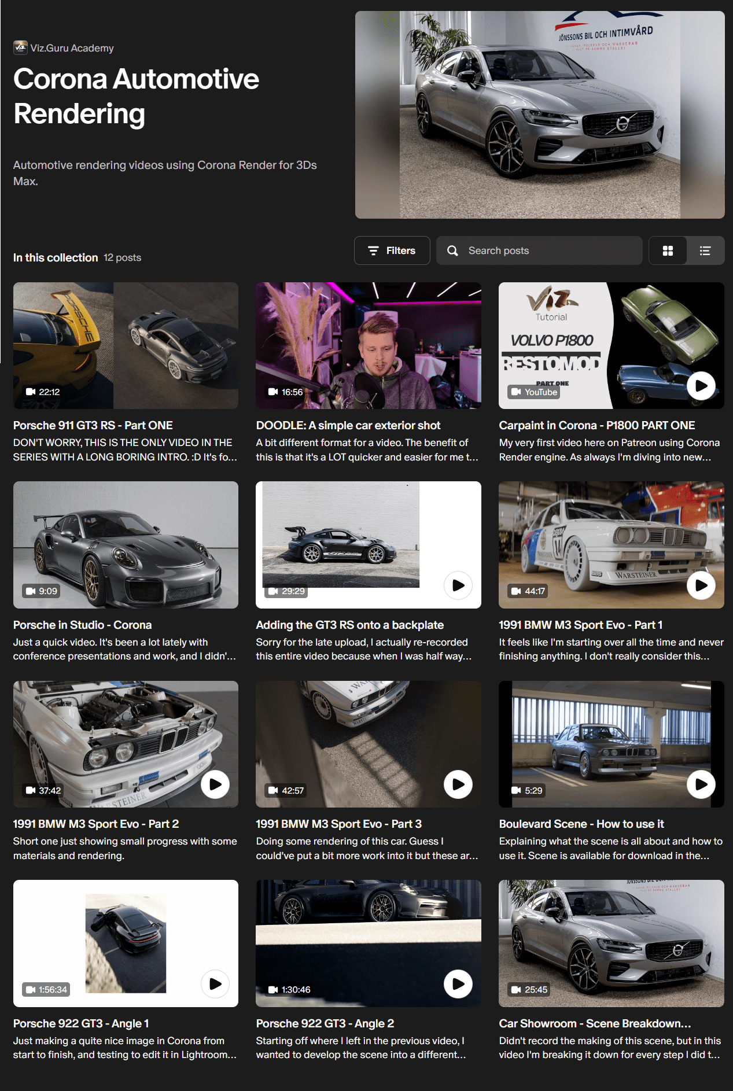Screen dimensions: 733x1091
Task: Play 1991 BMW M3 Sport Evo Part 1
Action: tap(701, 585)
